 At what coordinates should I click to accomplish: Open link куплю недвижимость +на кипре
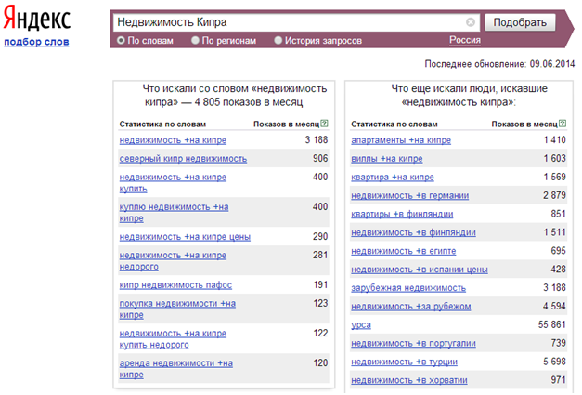[174, 213]
